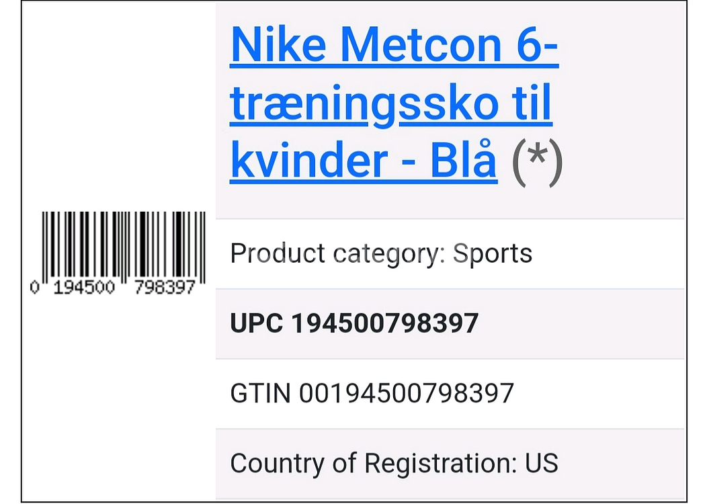Click the 'træningssko til' line of the title
The height and width of the screenshot is (504, 707).
click(x=390, y=103)
